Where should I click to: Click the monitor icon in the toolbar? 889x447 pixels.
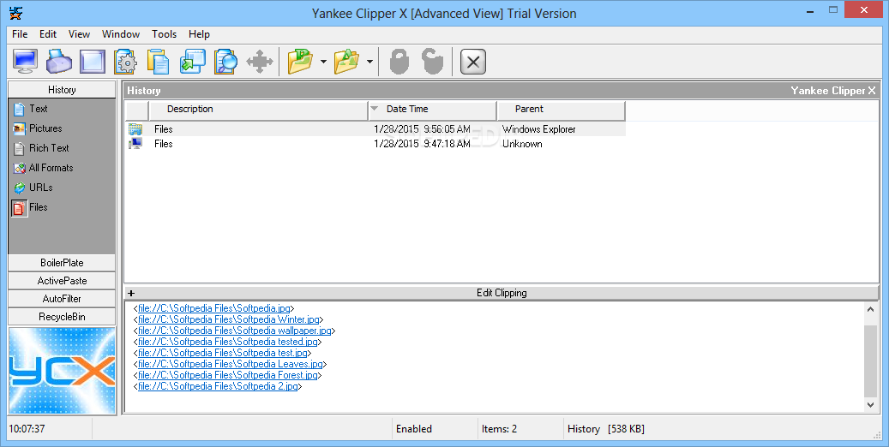[25, 61]
